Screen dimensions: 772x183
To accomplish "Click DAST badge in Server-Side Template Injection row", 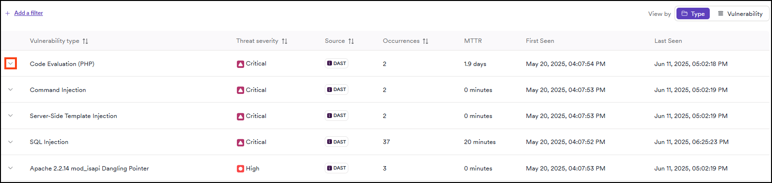I will pos(337,116).
